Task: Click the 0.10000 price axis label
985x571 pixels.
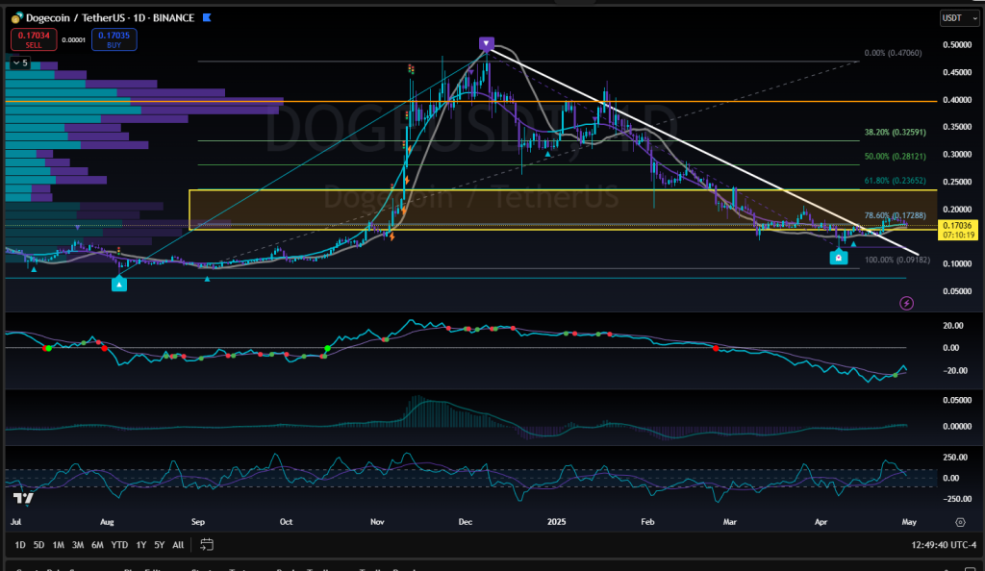Action: tap(957, 263)
